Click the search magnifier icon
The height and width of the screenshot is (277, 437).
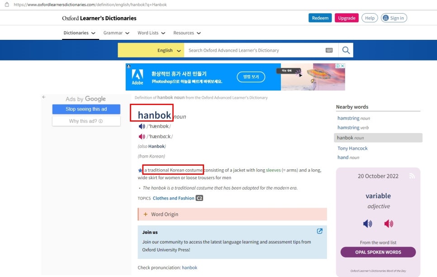tap(346, 50)
